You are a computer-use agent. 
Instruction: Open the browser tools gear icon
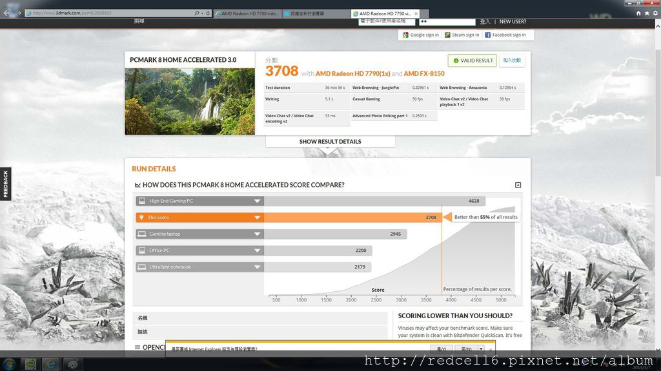coord(655,14)
